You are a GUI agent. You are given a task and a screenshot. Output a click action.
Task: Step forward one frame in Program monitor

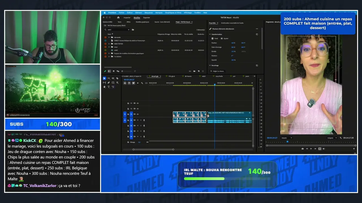pos(315,149)
